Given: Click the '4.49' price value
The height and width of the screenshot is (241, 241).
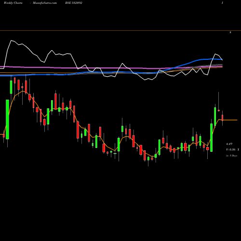Looking at the screenshot, I should [229, 144].
